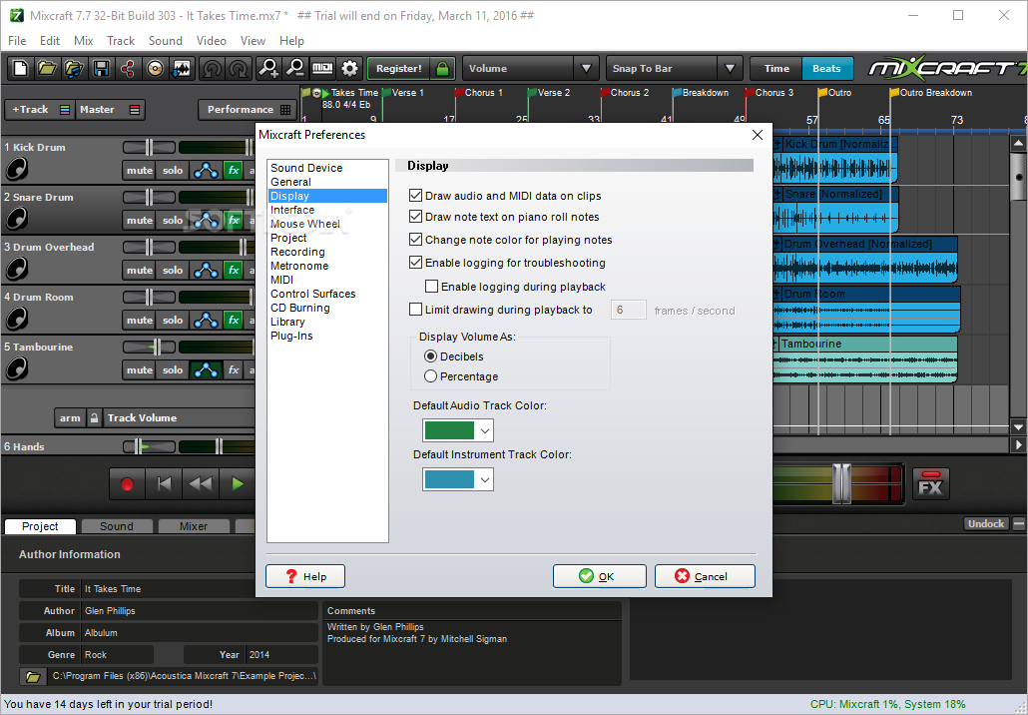Screen dimensions: 1028x715
Task: Click the green padlock icon
Action: click(x=442, y=68)
